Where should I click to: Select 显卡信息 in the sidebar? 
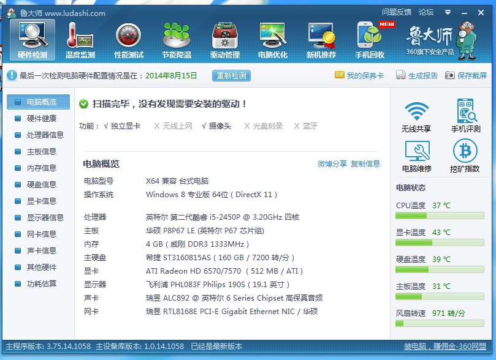pyautogui.click(x=38, y=201)
